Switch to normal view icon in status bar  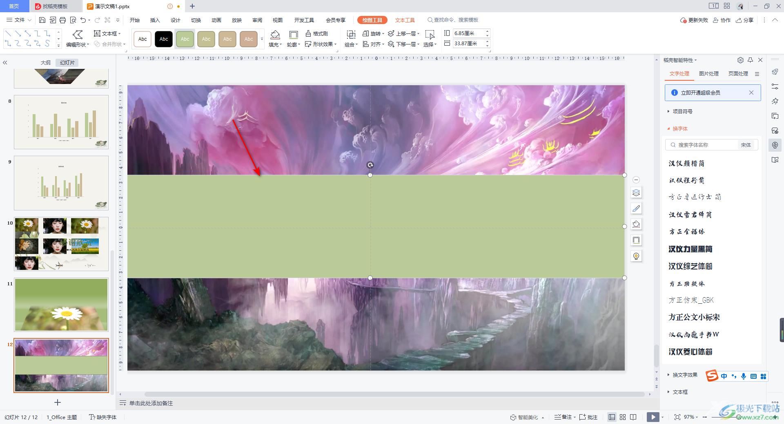click(612, 417)
